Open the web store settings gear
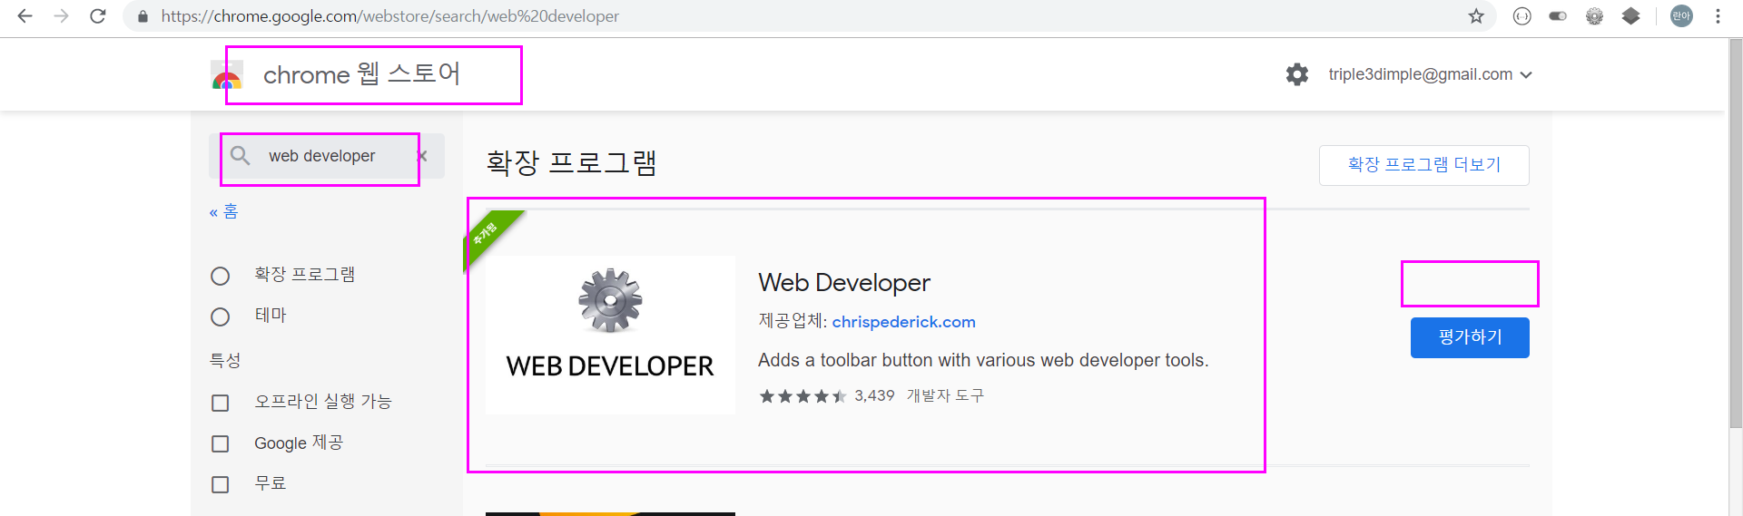 tap(1297, 74)
